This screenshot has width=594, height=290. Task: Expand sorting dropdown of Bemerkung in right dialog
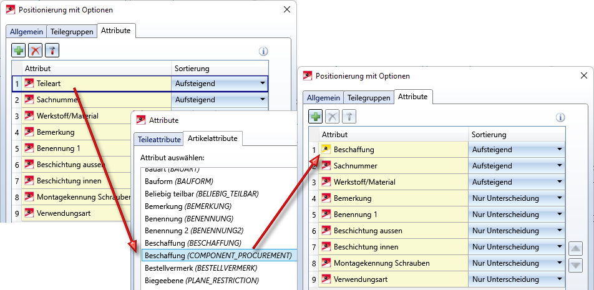click(x=559, y=198)
